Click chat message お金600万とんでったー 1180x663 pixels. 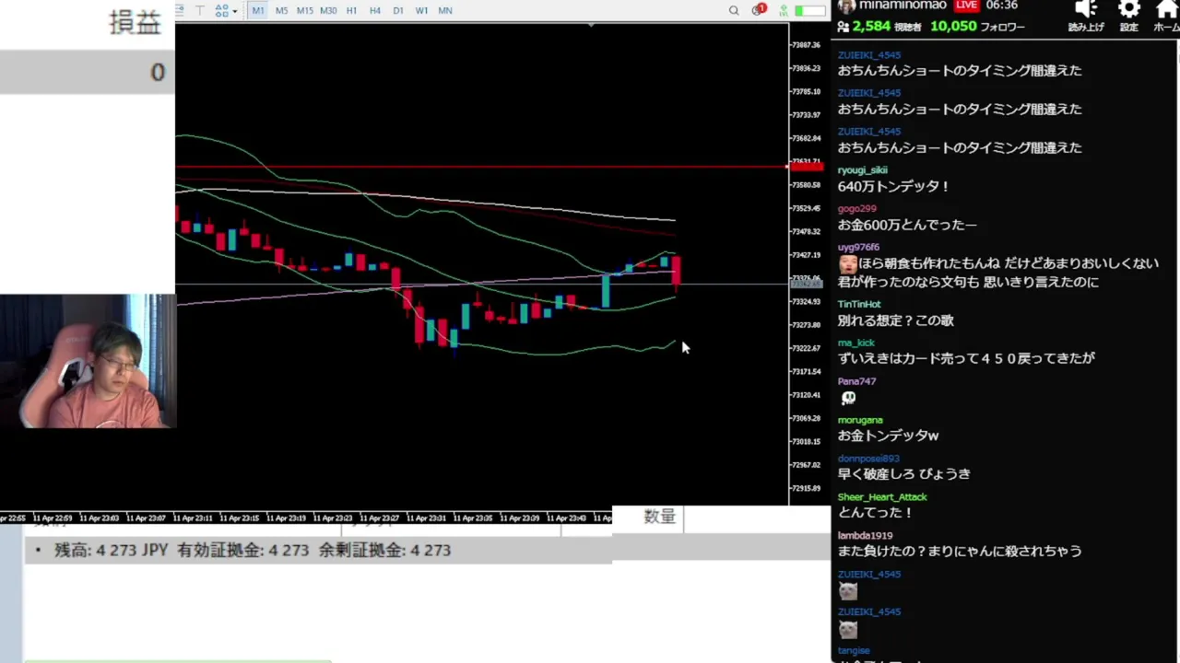(907, 225)
